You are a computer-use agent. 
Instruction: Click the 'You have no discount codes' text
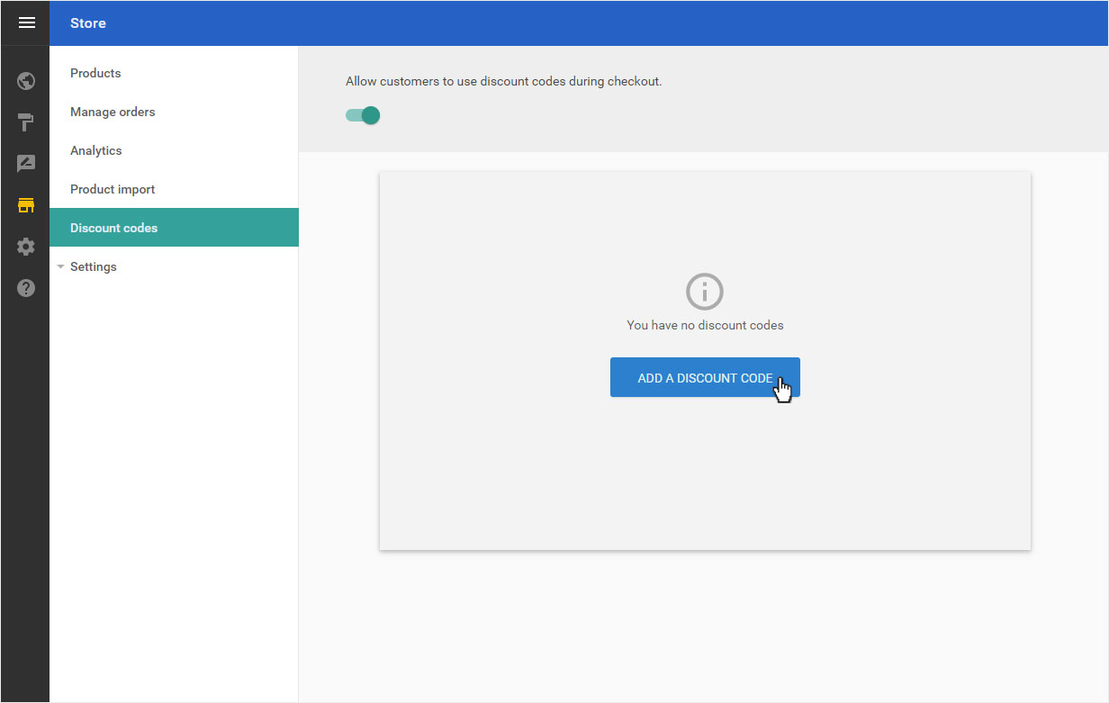point(705,325)
